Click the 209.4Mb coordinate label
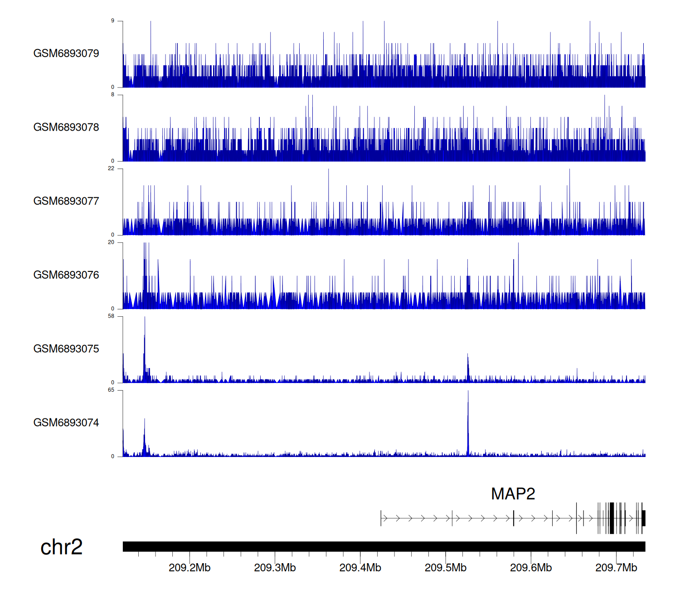The image size is (680, 599). (x=360, y=568)
